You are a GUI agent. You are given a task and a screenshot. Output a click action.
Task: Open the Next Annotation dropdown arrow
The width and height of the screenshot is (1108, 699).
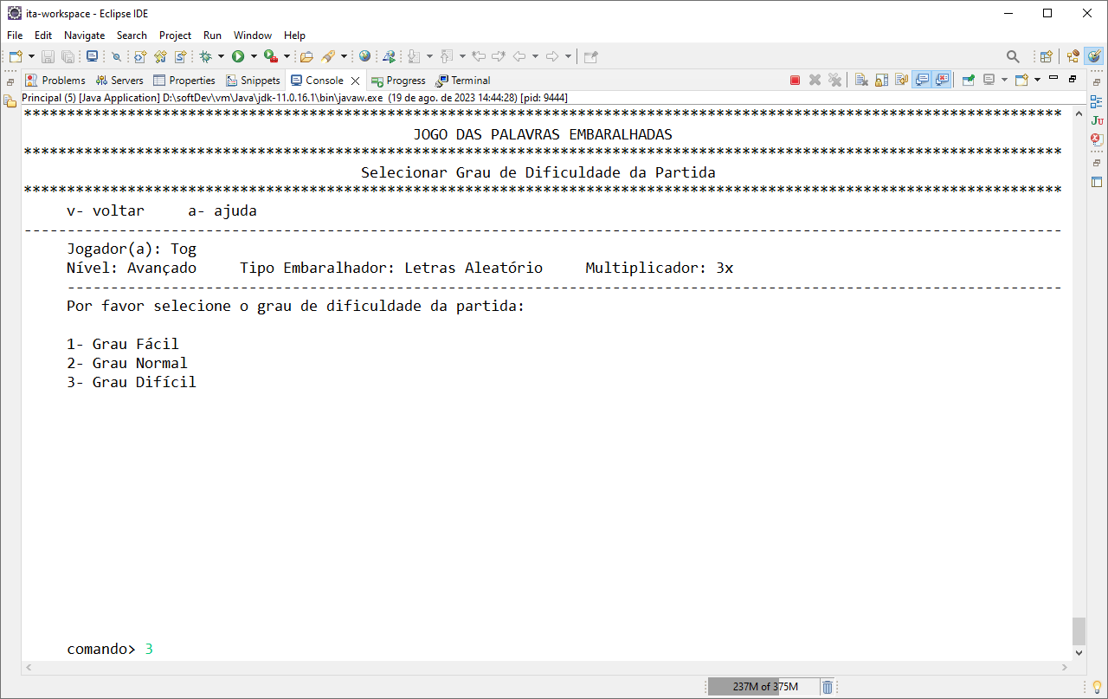point(429,56)
